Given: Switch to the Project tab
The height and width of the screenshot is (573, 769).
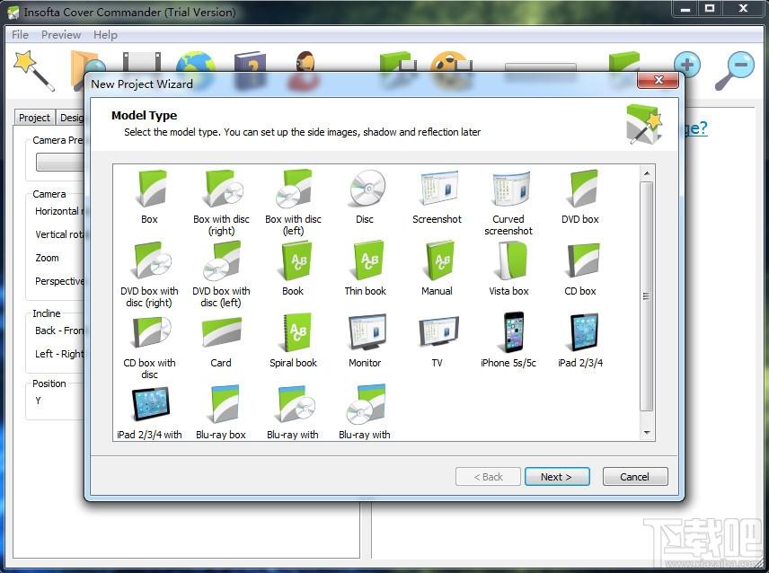Looking at the screenshot, I should pos(34,118).
